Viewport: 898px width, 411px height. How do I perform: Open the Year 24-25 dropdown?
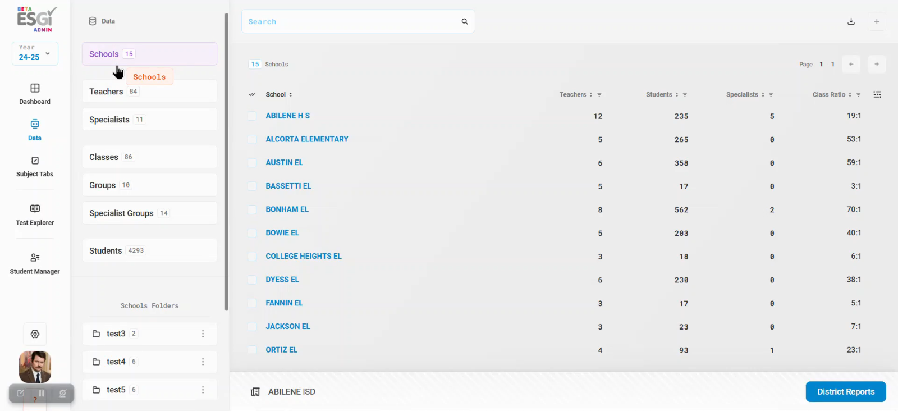35,53
